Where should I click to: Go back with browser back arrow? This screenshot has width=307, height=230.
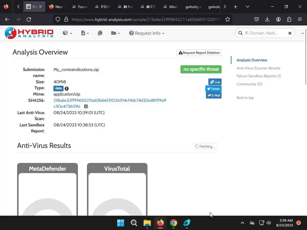[7, 19]
